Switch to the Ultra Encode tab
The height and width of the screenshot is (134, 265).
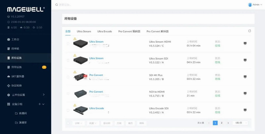pos(104,31)
